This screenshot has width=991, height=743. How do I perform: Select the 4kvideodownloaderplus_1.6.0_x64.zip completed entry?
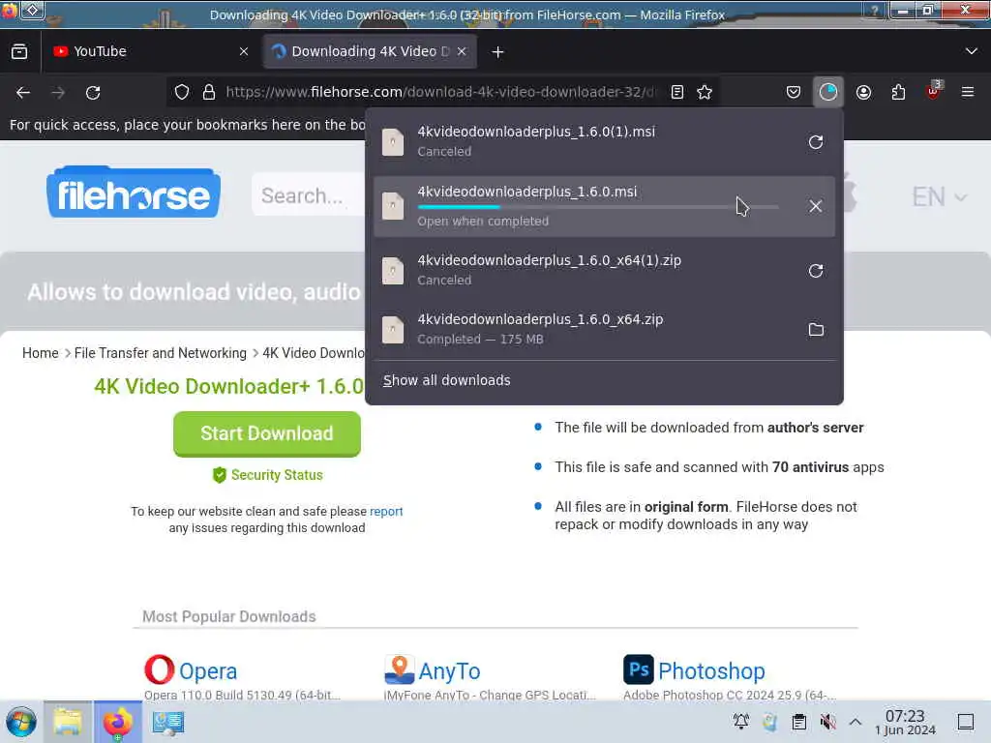pyautogui.click(x=604, y=329)
